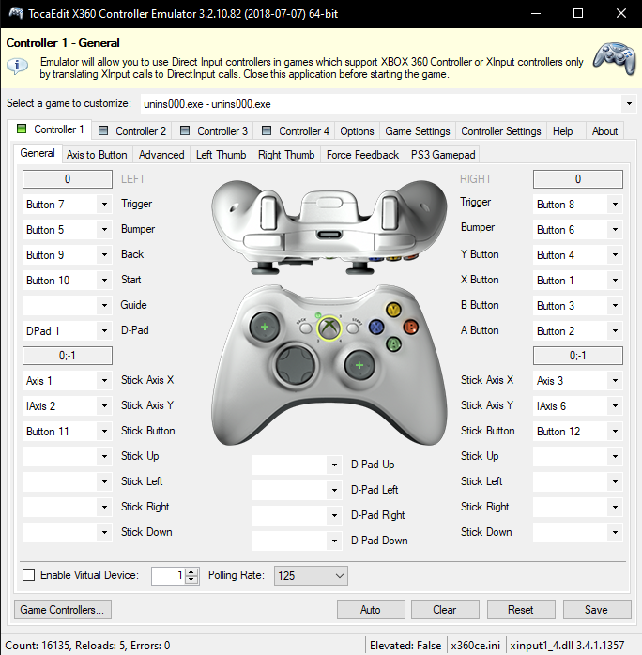
Task: Switch to Controller 4 tab
Action: (296, 131)
